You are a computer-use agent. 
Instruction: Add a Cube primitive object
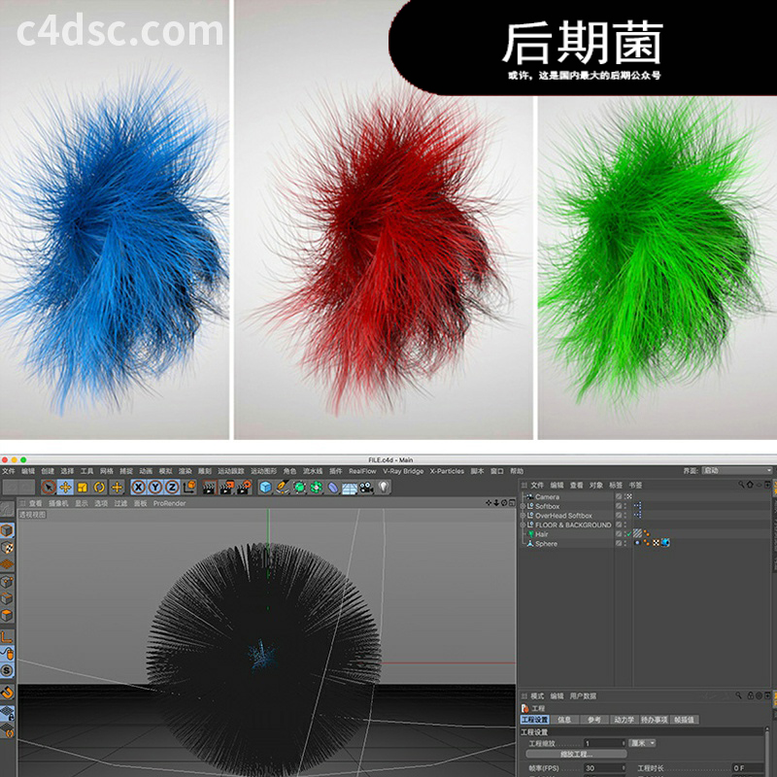(x=265, y=488)
